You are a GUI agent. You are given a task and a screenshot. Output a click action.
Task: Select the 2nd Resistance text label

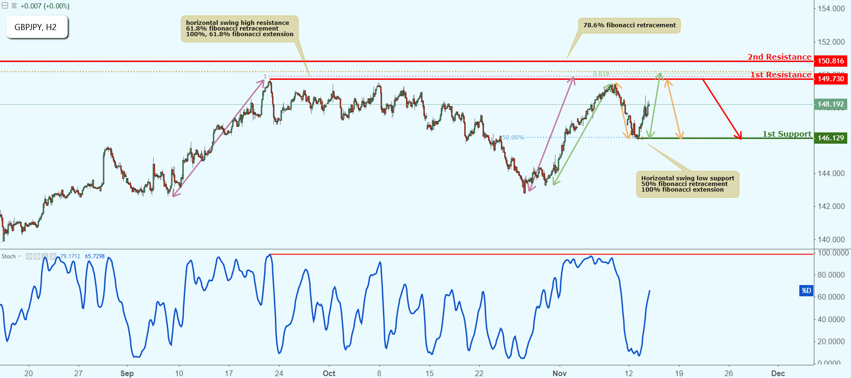click(780, 57)
